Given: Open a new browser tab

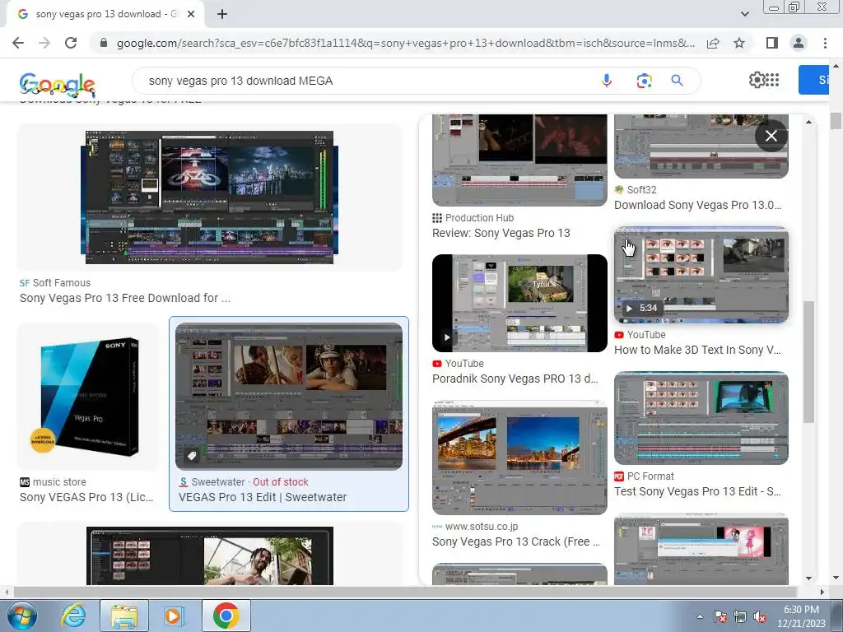Looking at the screenshot, I should [x=222, y=14].
